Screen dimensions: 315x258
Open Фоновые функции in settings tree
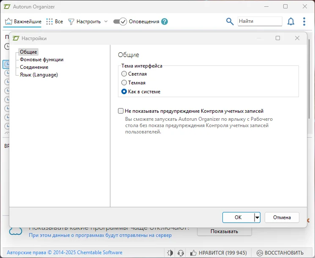[x=41, y=60]
